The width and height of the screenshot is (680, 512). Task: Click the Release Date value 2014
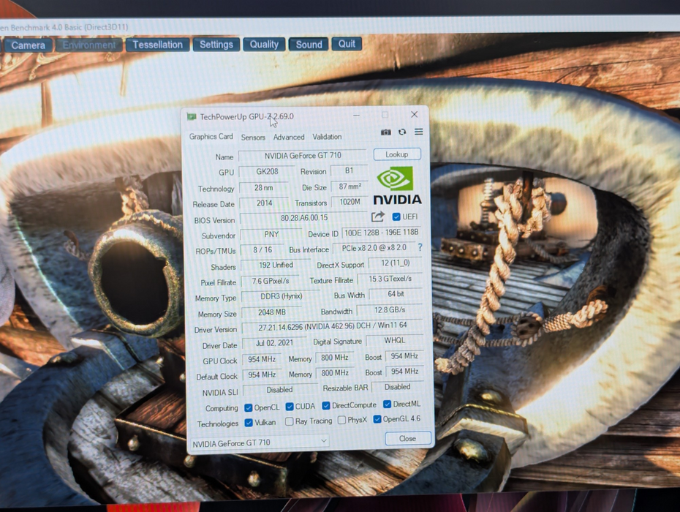[x=264, y=203]
